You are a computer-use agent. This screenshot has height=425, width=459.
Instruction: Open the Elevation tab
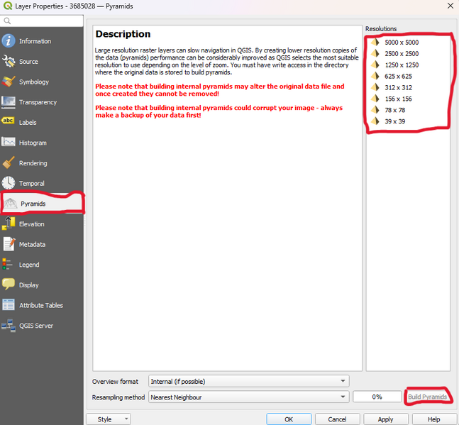[42, 224]
